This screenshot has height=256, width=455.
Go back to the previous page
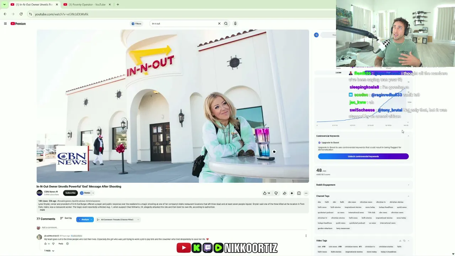pyautogui.click(x=5, y=14)
